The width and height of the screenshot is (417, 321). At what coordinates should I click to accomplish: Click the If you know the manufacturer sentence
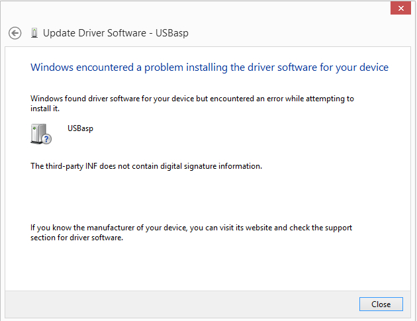pos(191,228)
